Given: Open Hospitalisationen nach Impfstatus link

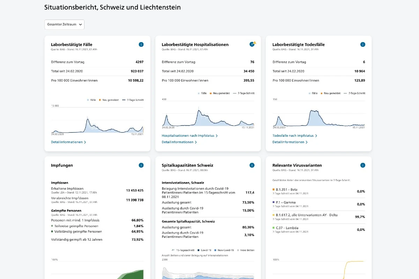Looking at the screenshot, I should pyautogui.click(x=190, y=136).
